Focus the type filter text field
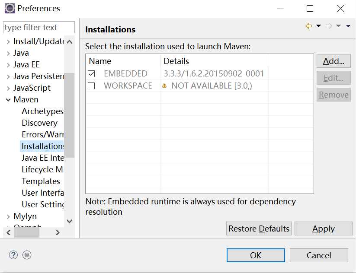This screenshot has width=356, height=273. pos(39,27)
